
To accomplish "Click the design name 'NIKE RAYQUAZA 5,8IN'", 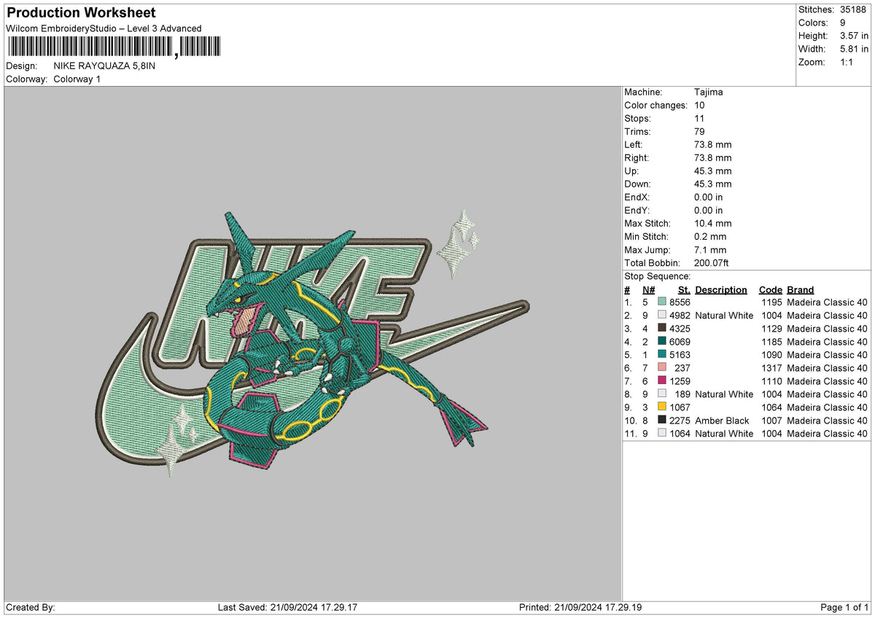I will tap(104, 66).
